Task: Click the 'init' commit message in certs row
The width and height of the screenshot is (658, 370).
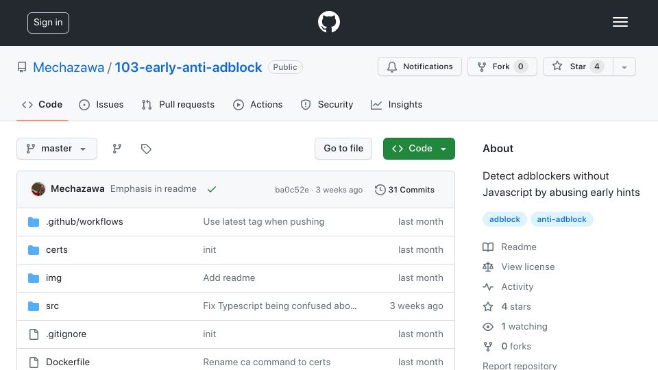Action: (x=210, y=249)
